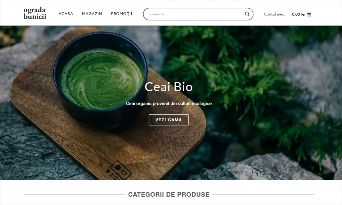Viewport: 342px width, 205px height.
Task: Select the small black hero slider pagination dot
Action: pos(169,175)
